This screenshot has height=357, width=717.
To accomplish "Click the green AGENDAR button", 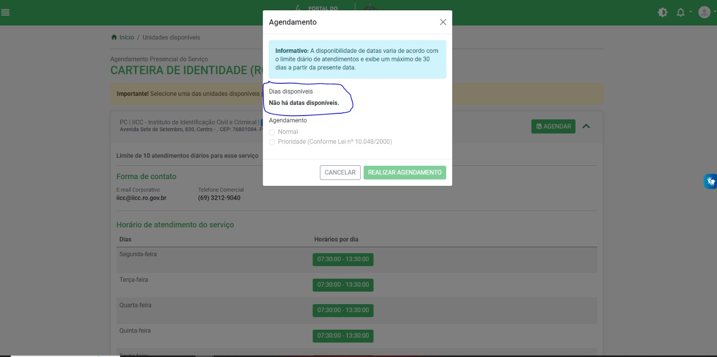I will 553,126.
